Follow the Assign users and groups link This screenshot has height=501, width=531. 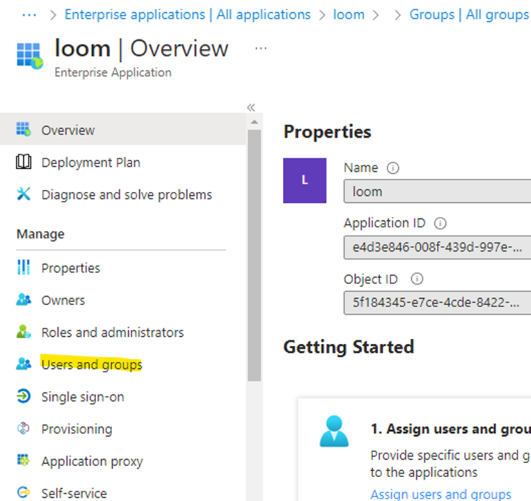click(441, 494)
